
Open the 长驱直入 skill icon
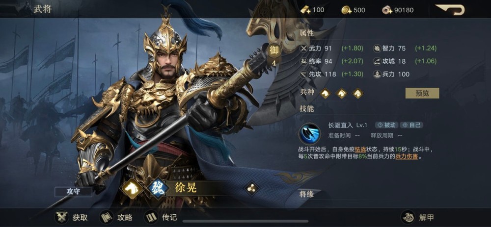click(x=309, y=133)
